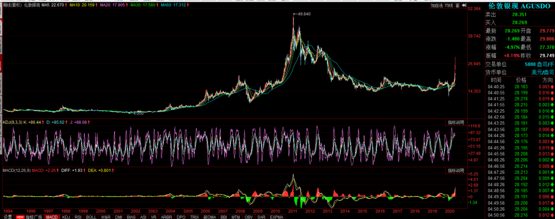Image resolution: width=555 pixels, height=219 pixels.
Task: Click the 2020 year on the time axis
Action: (x=450, y=211)
